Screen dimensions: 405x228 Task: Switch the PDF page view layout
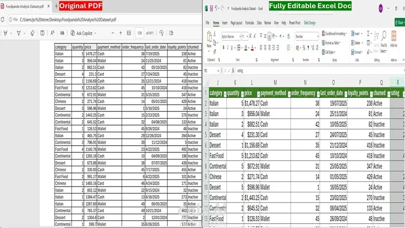pos(171,33)
